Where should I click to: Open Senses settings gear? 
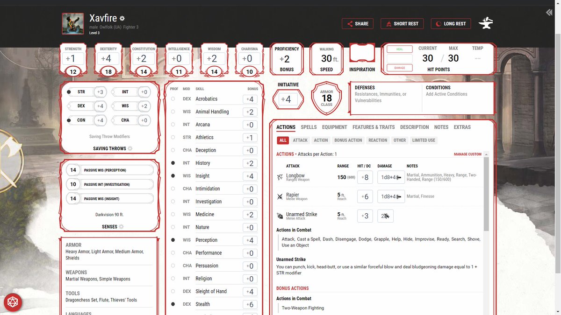point(121,227)
